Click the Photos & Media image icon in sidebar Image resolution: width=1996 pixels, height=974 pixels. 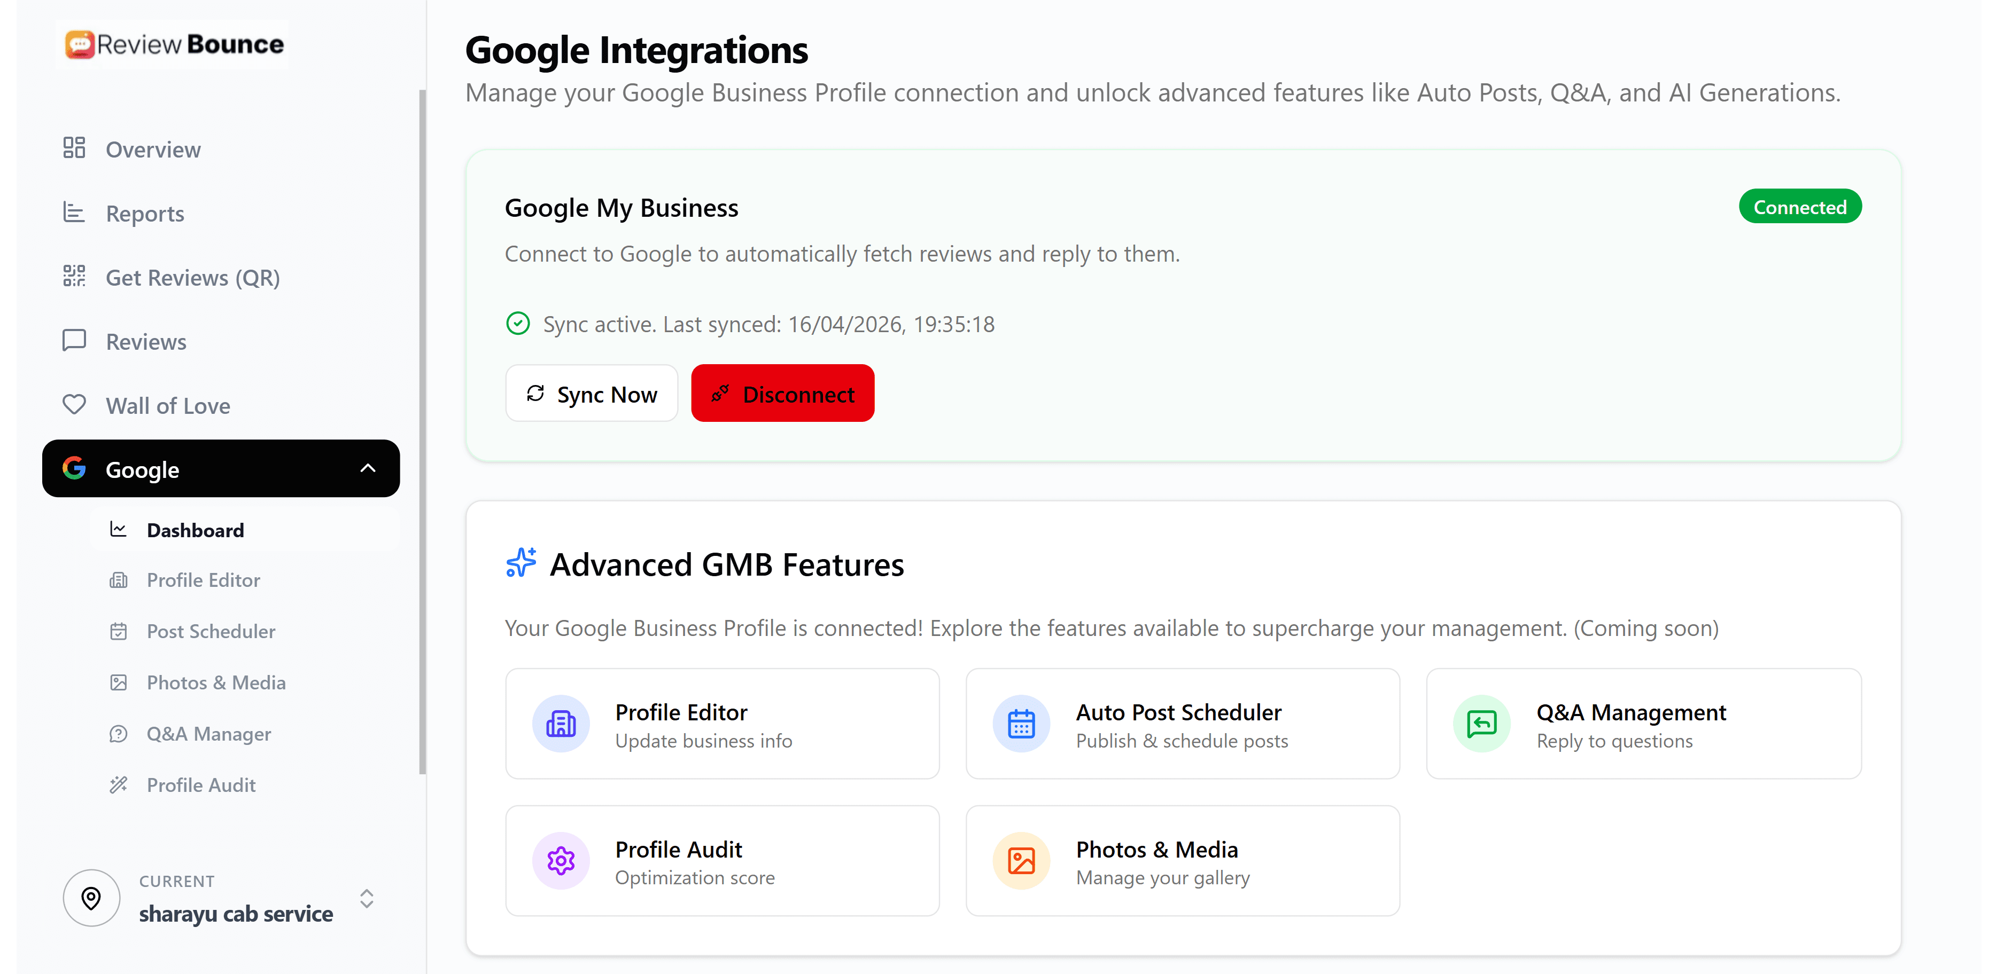119,682
